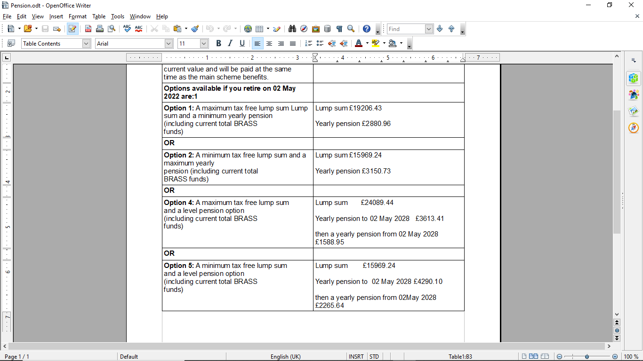Open the Data Sources icon
The image size is (643, 361).
click(x=328, y=29)
